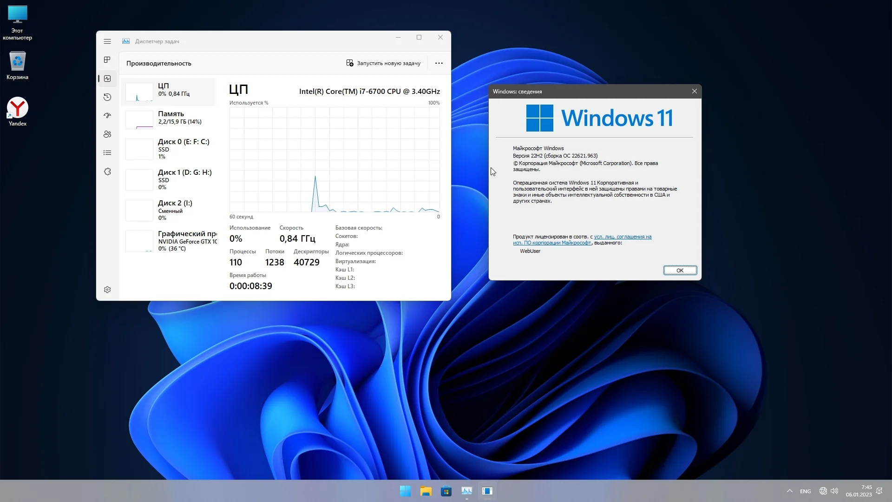Switch the ENG input language indicator
The width and height of the screenshot is (892, 502).
point(805,491)
